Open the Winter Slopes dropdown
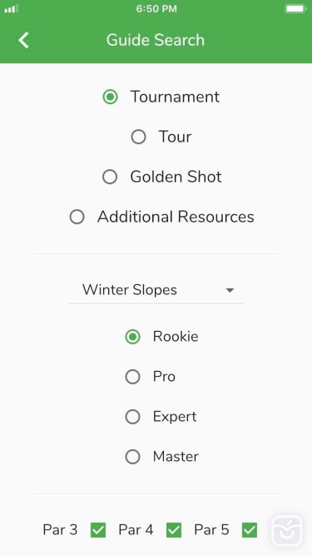 click(x=156, y=290)
